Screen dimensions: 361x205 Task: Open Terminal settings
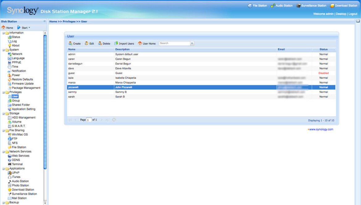17,164
